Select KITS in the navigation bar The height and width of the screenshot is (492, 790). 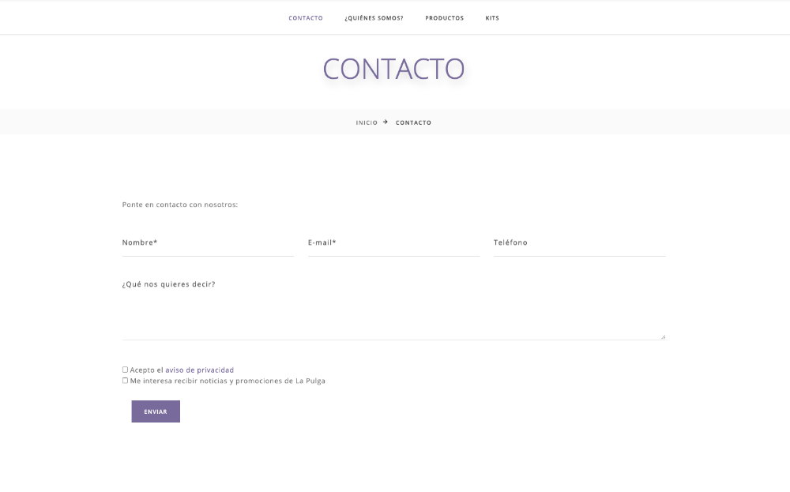tap(492, 18)
